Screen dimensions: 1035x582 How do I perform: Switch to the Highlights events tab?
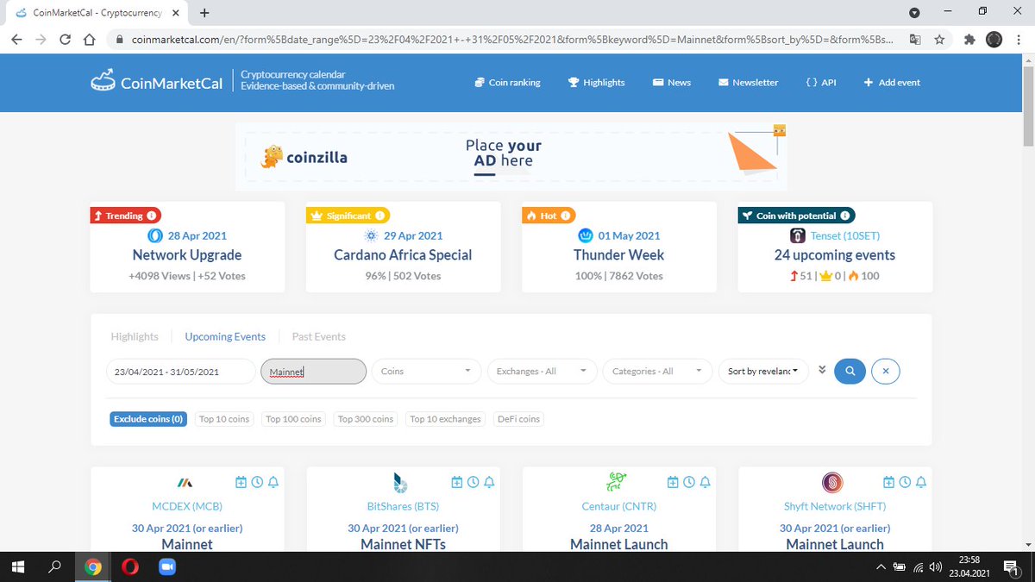point(135,336)
